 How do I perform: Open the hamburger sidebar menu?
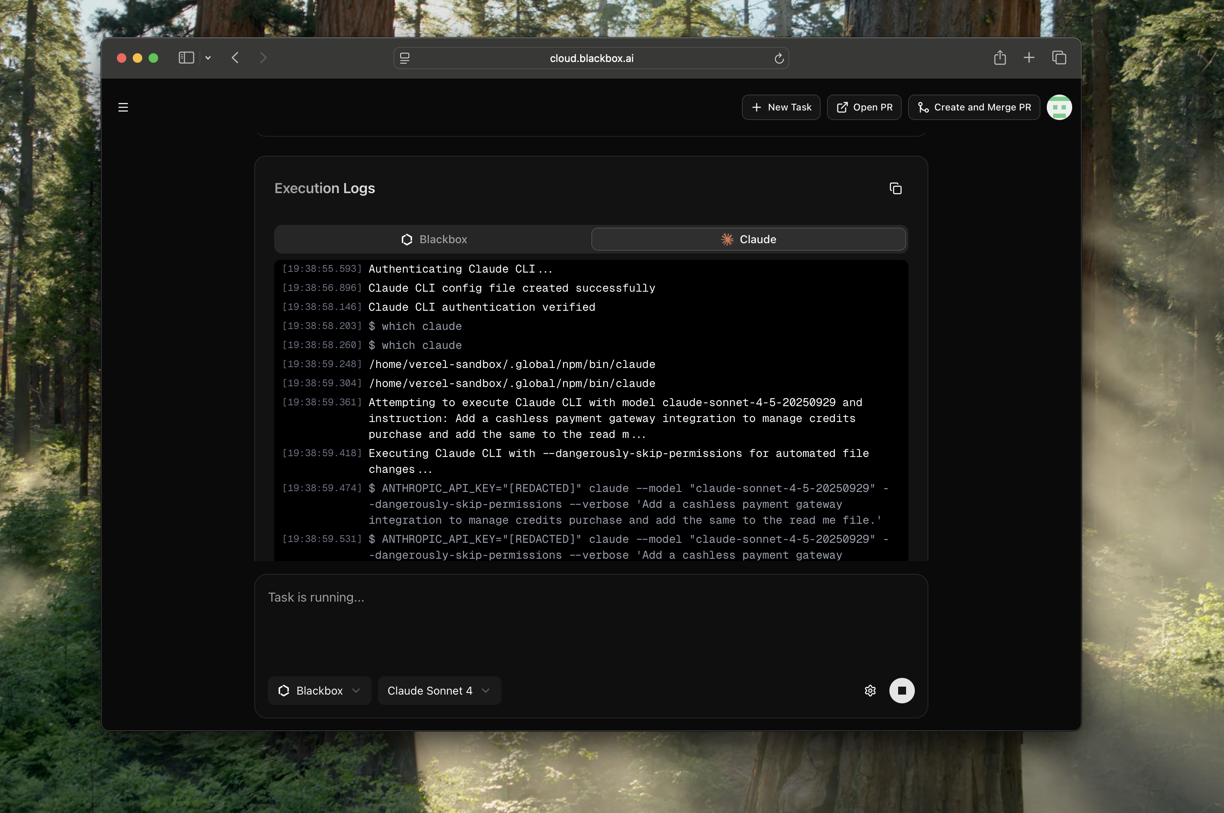(123, 107)
